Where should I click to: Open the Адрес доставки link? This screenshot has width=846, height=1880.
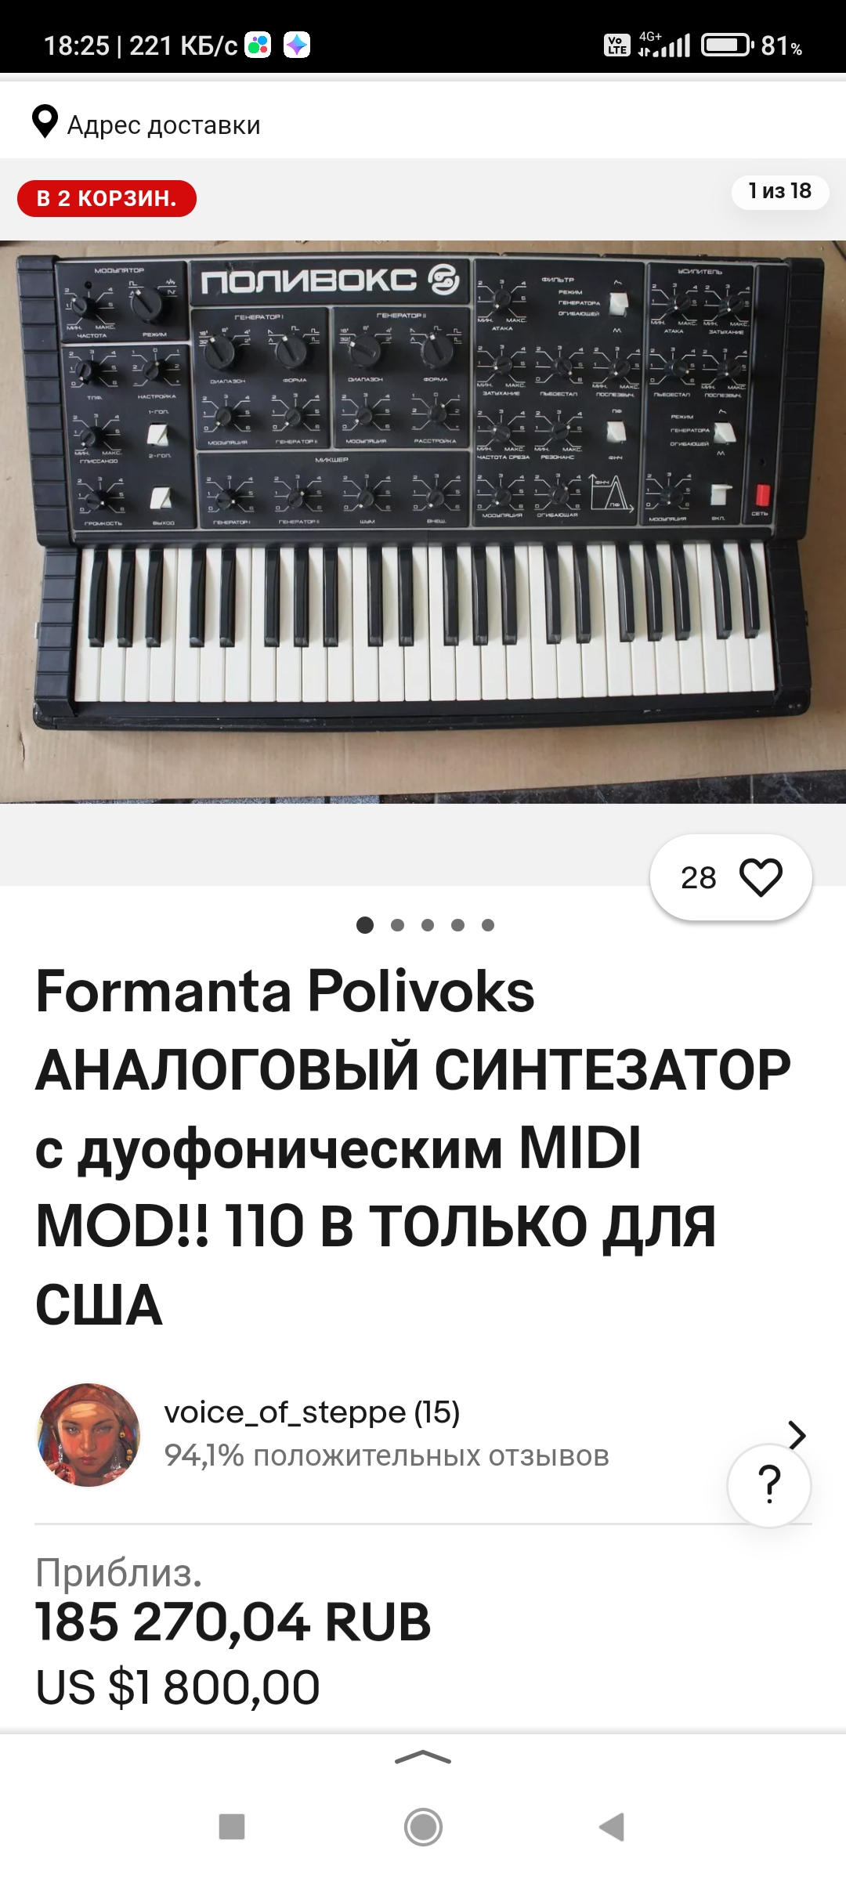pyautogui.click(x=164, y=125)
